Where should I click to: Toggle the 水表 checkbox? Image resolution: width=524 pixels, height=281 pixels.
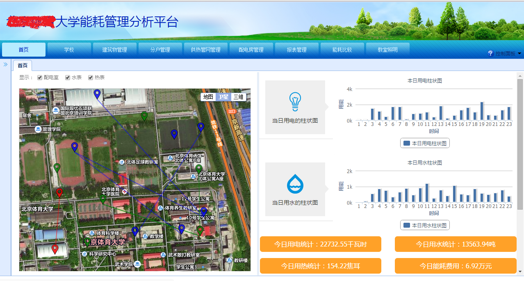[68, 78]
